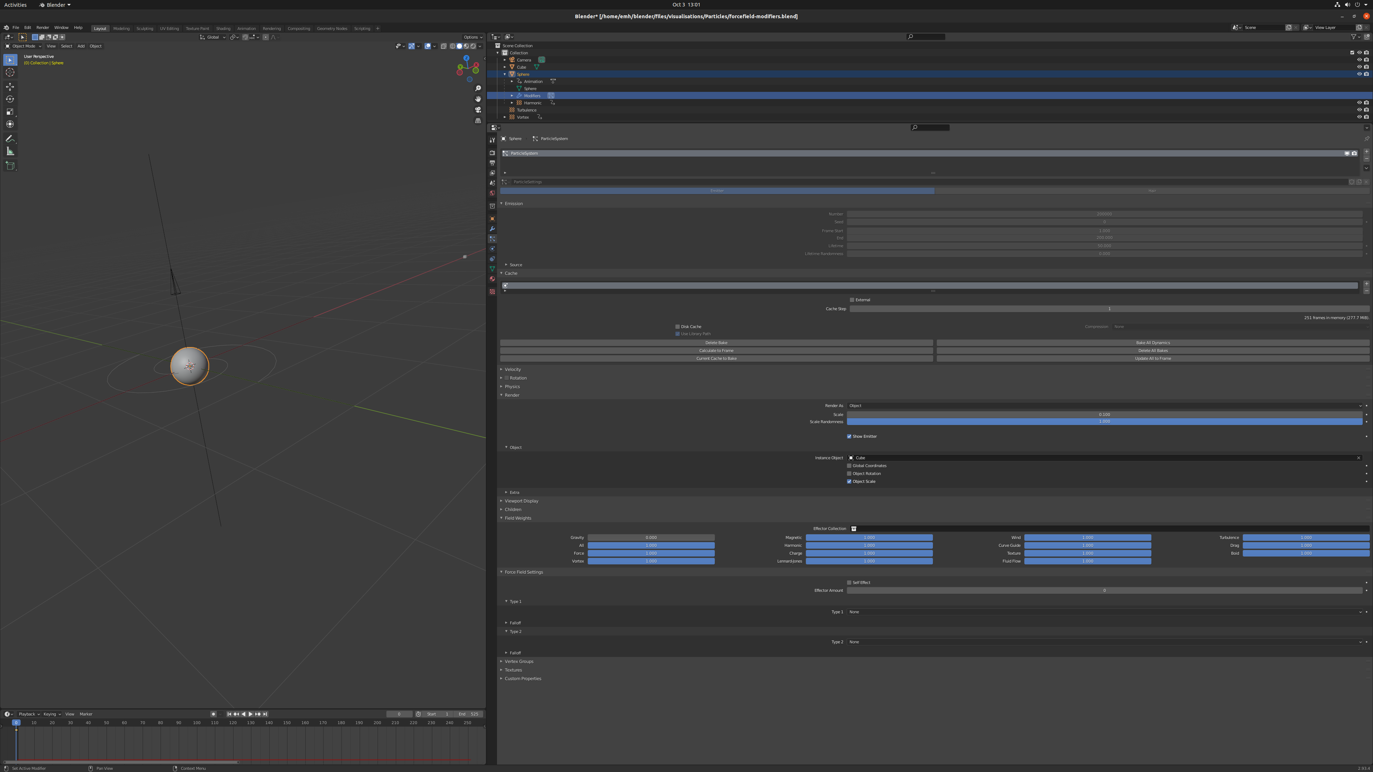
Task: Adjust the Scale Randomness slider
Action: point(1104,422)
